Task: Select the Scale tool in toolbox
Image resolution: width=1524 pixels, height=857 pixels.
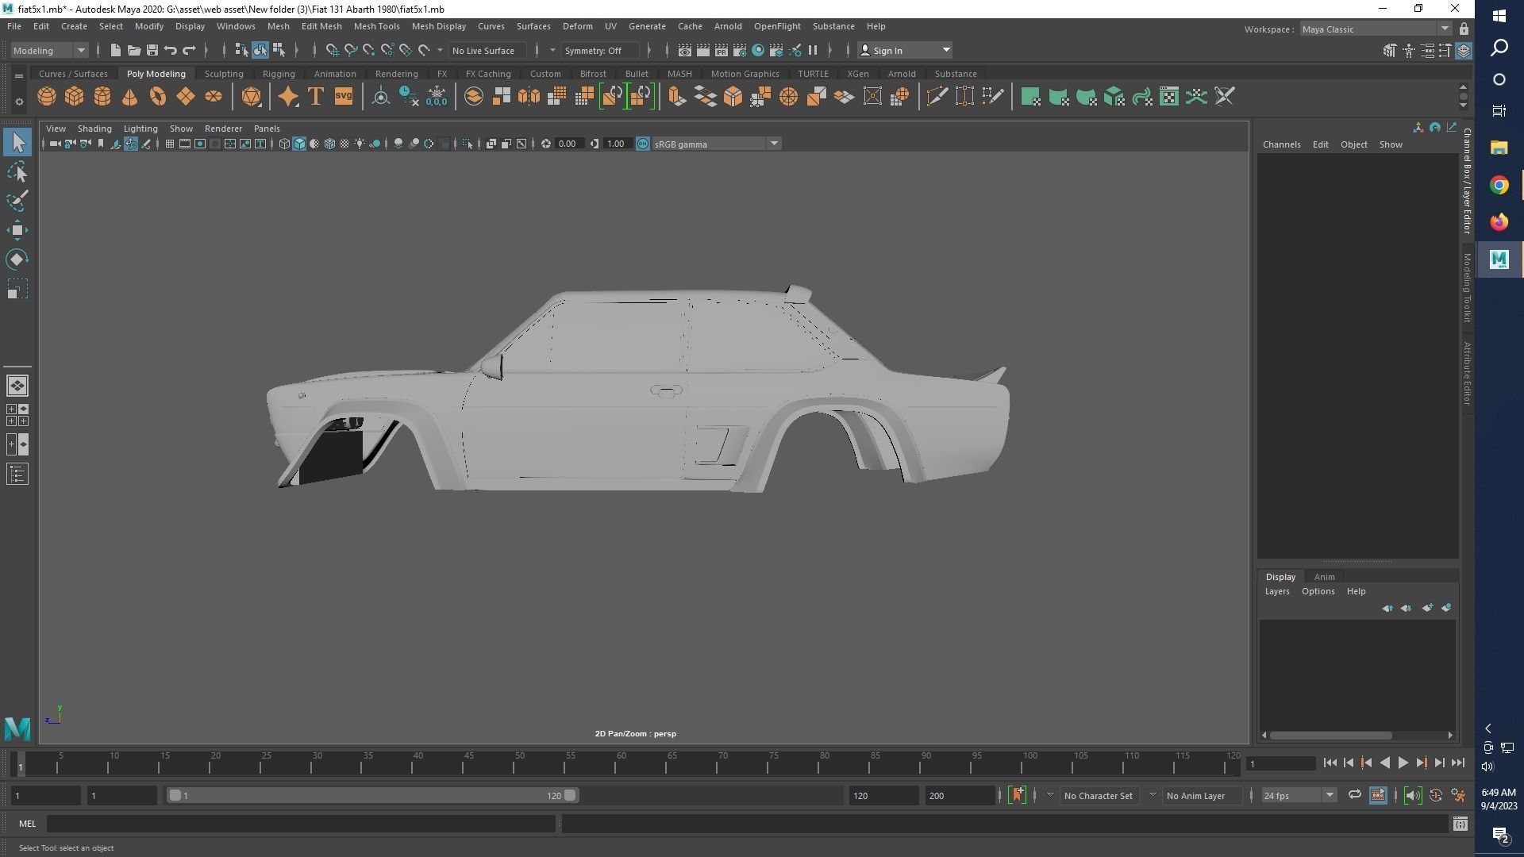Action: (17, 289)
